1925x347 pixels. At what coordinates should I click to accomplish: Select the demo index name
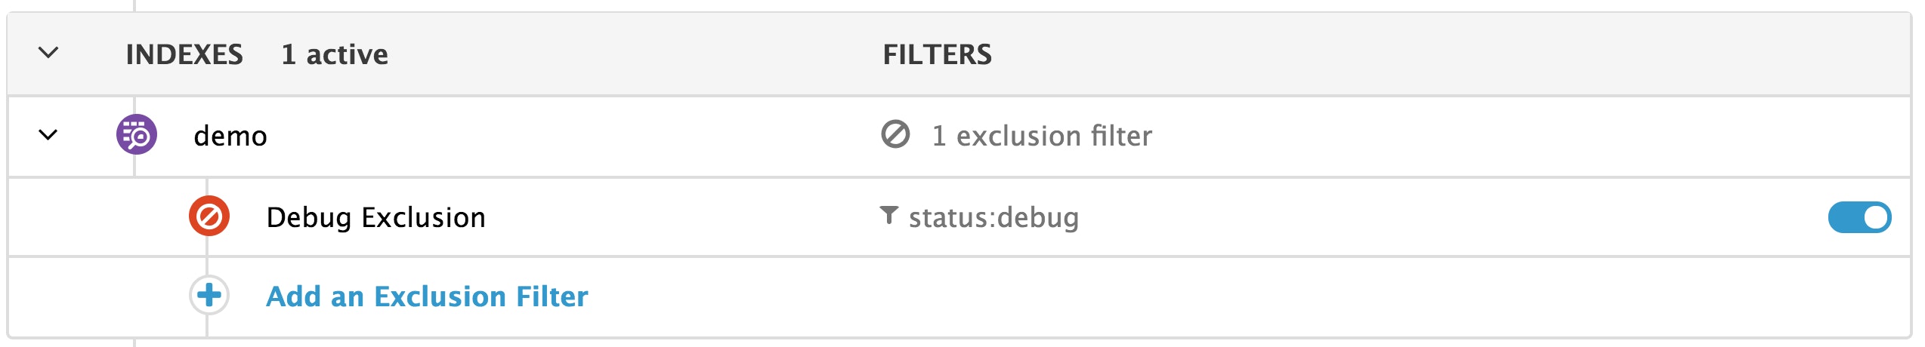[230, 137]
